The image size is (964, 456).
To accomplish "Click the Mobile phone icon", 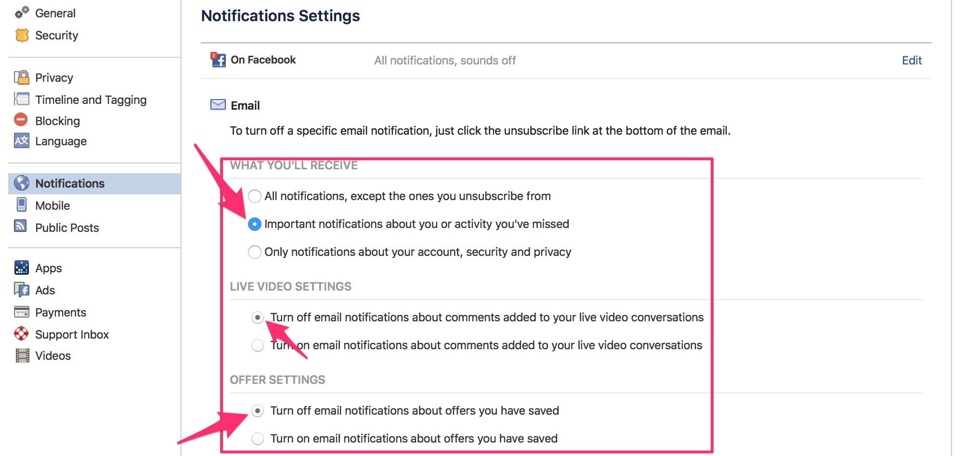I will tap(22, 205).
